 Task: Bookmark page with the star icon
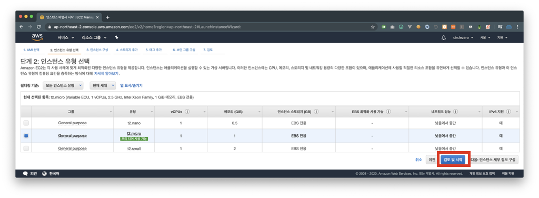373,26
